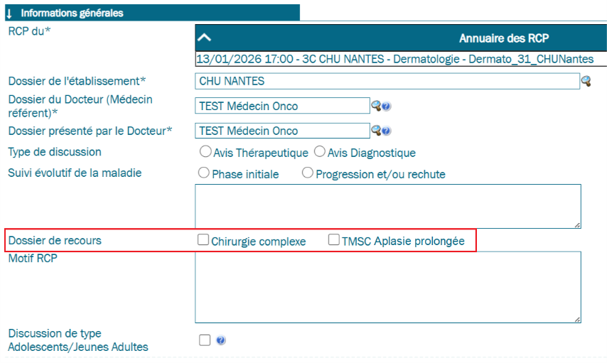Open search for Dossier présenté par Docteur
Viewport: 607px width, 363px height.
click(376, 131)
